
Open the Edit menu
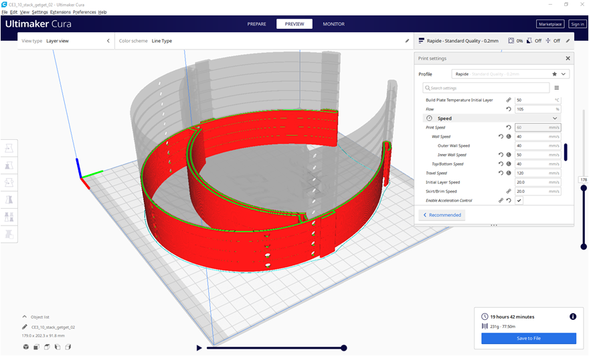coord(13,12)
